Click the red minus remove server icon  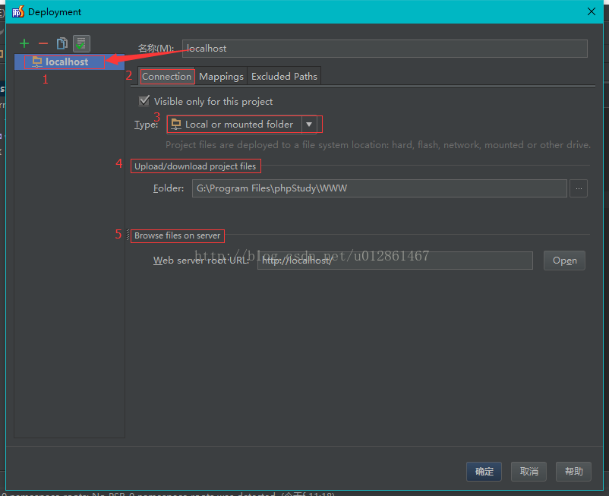click(x=43, y=44)
